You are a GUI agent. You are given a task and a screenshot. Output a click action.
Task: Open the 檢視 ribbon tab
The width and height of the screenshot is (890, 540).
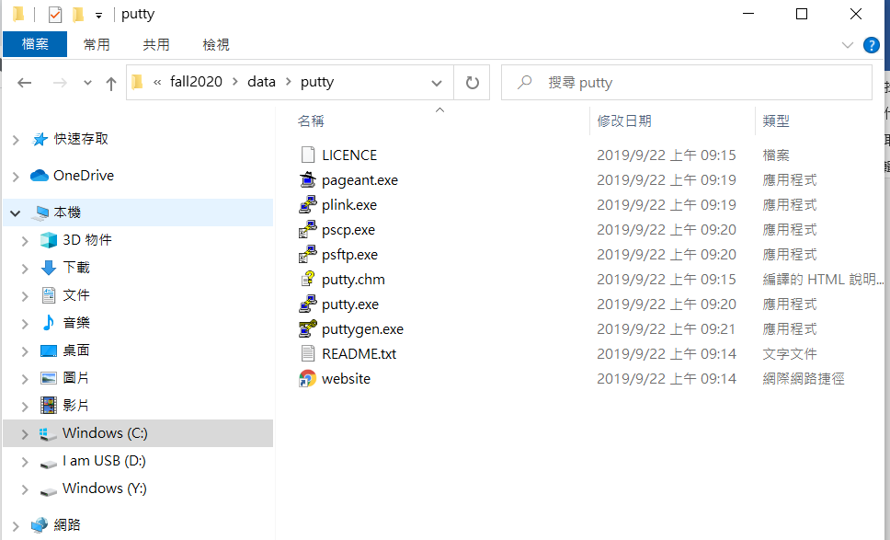pos(216,44)
